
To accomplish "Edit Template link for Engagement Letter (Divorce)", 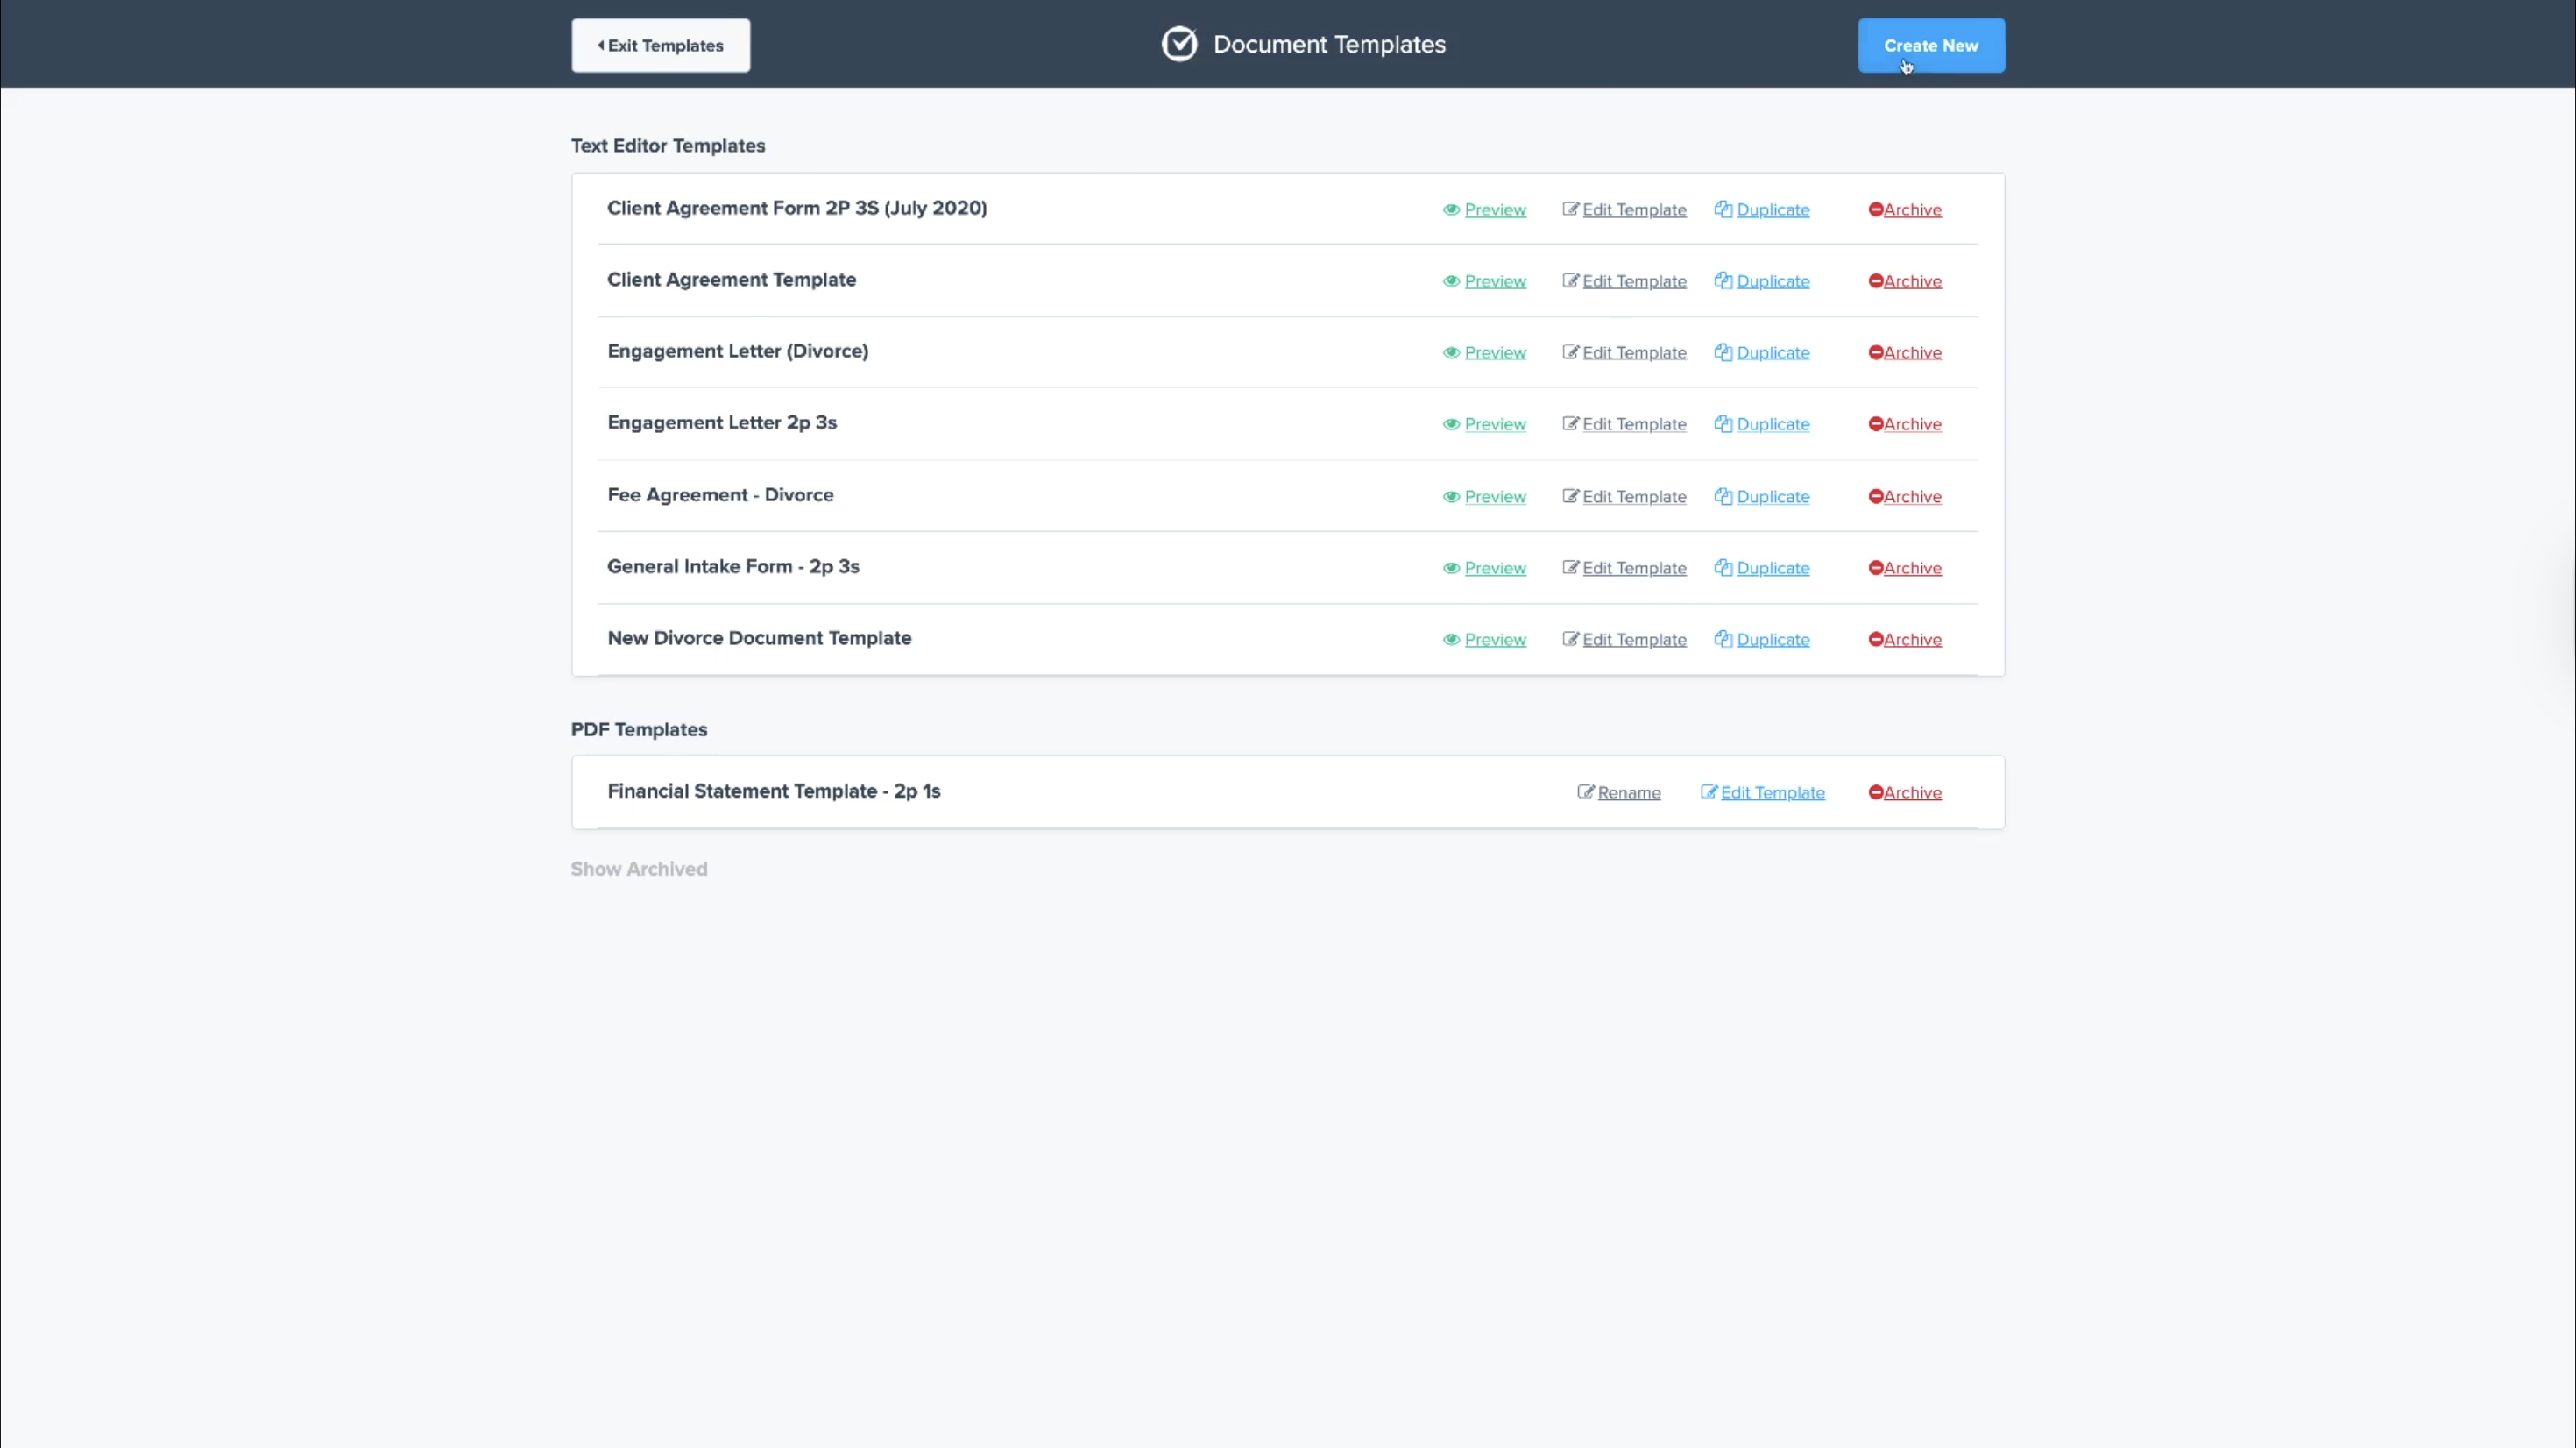I will click(1634, 352).
